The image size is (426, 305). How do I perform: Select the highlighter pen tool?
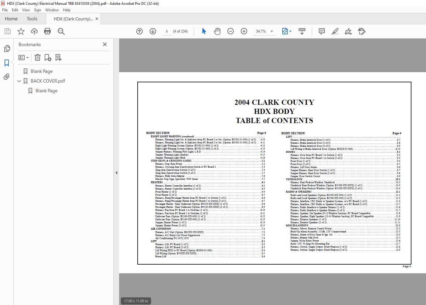coord(335,31)
